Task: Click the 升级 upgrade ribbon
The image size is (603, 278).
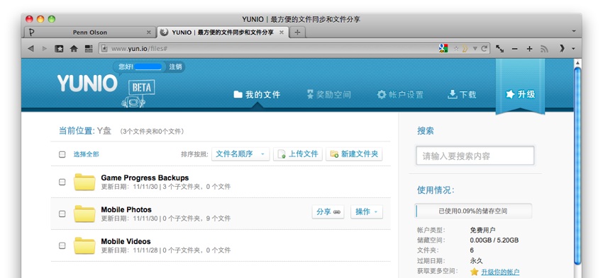Action: pos(520,94)
